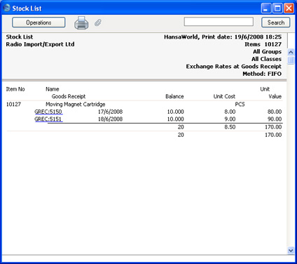Open goods receipt link GREC:5150
Image resolution: width=297 pixels, height=264 pixels.
coord(48,112)
